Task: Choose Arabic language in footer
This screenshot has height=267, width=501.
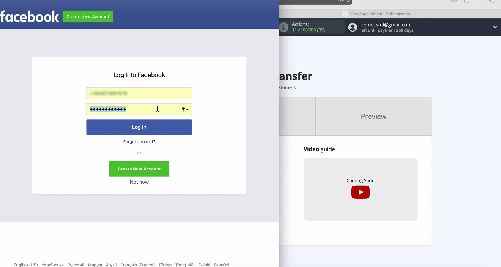Action: pyautogui.click(x=111, y=265)
